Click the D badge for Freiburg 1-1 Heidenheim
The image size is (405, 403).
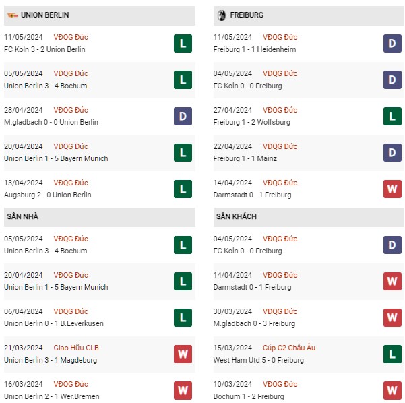392,43
